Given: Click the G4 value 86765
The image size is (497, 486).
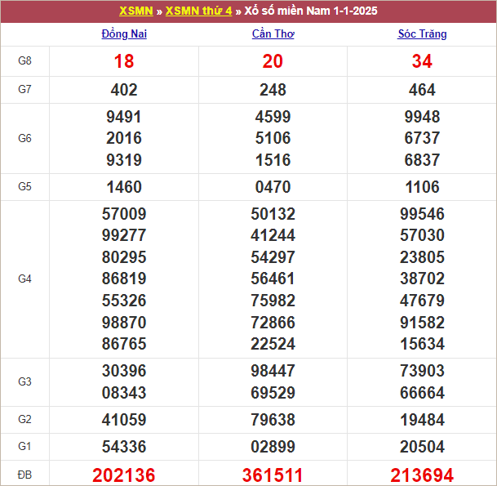Looking at the screenshot, I should point(124,344).
